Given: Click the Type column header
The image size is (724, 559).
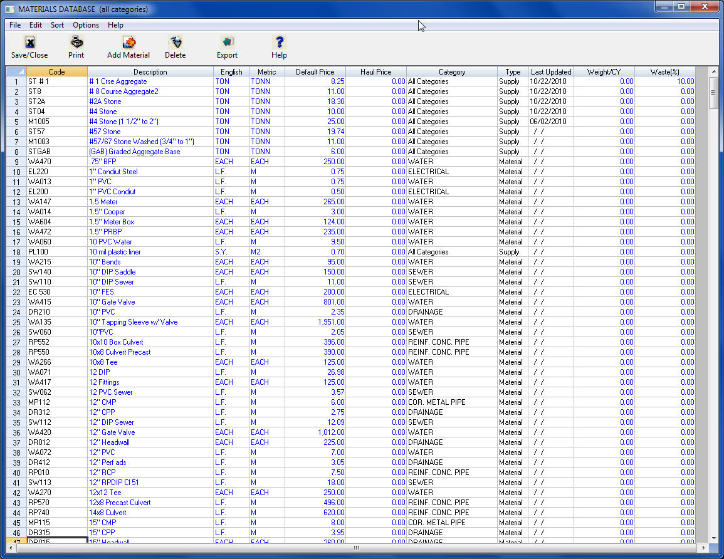Looking at the screenshot, I should [513, 71].
